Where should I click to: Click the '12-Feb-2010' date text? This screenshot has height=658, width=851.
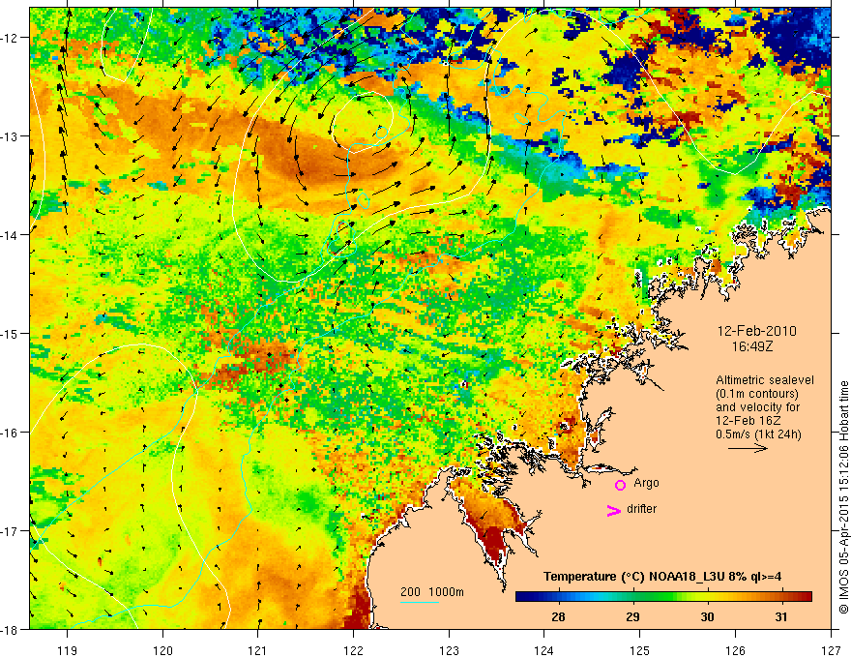point(757,331)
